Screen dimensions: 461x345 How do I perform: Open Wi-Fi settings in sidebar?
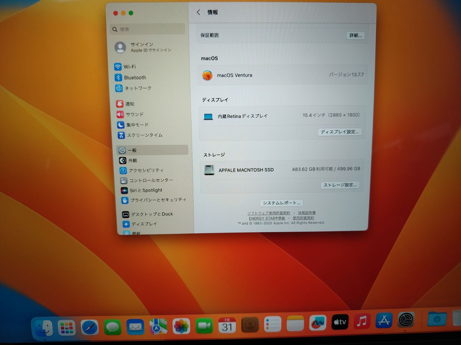click(125, 67)
